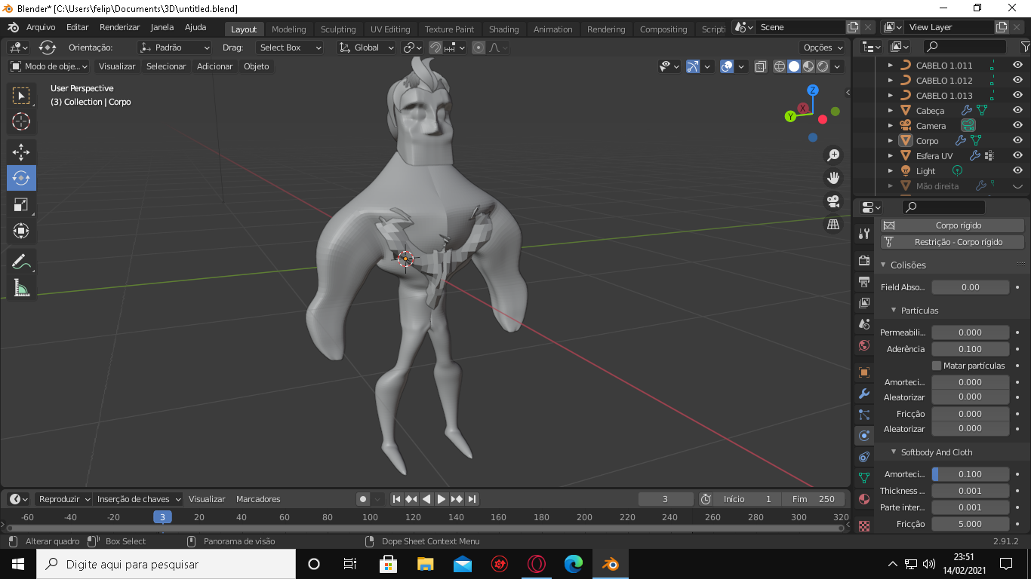Expand the Cabeça tree item

[x=890, y=111]
